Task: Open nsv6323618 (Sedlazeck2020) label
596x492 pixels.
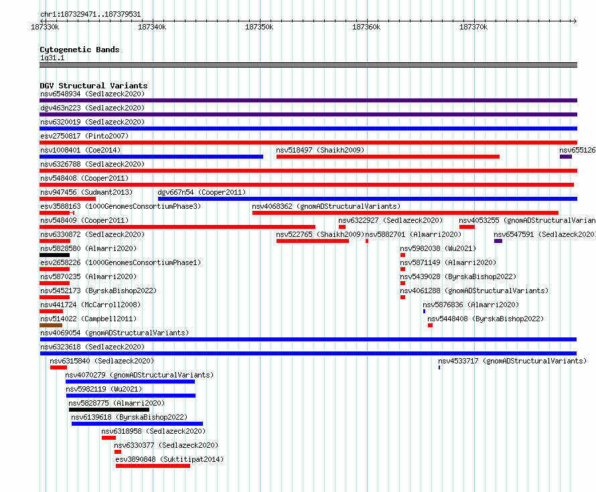Action: tap(92, 347)
